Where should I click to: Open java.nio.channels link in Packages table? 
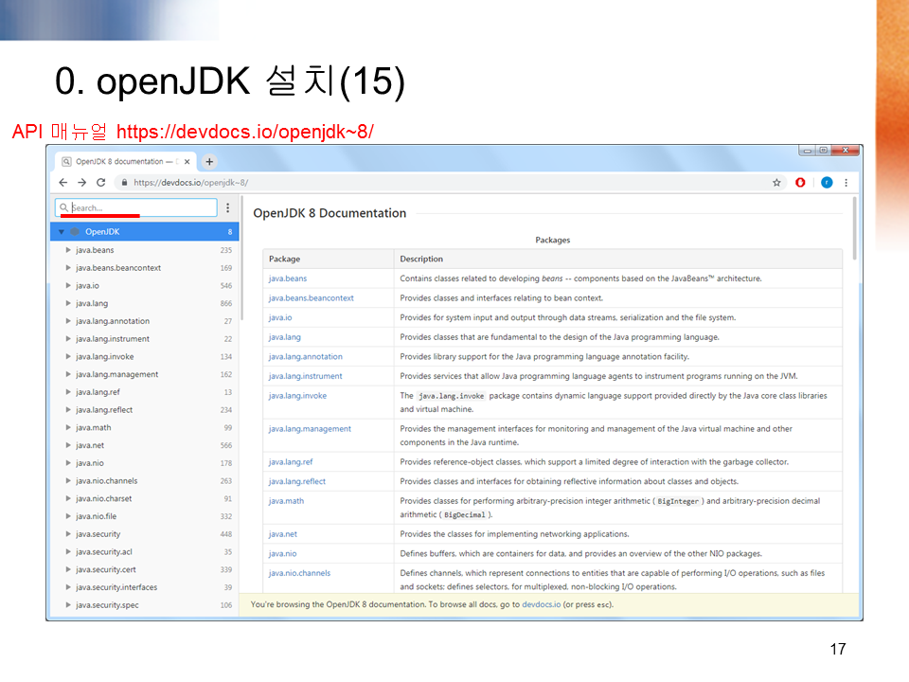click(299, 574)
